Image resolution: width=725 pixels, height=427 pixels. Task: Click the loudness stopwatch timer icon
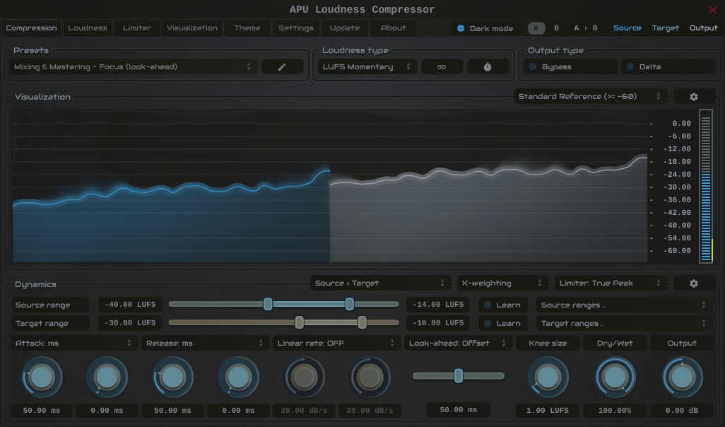tap(488, 67)
